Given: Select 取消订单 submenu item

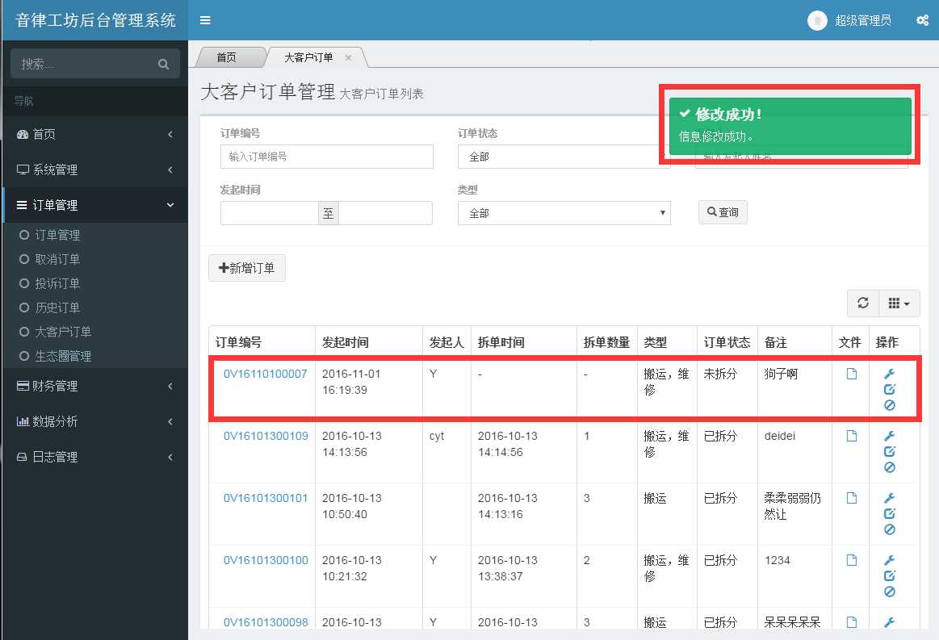Looking at the screenshot, I should point(57,259).
